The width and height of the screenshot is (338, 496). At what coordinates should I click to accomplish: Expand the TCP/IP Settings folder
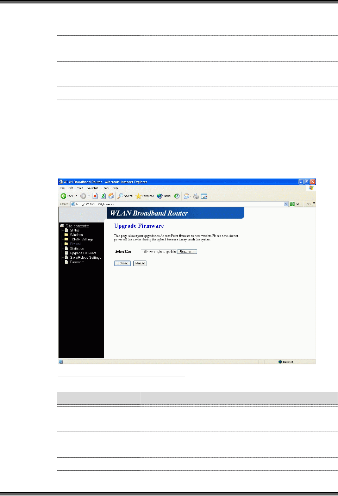82,239
